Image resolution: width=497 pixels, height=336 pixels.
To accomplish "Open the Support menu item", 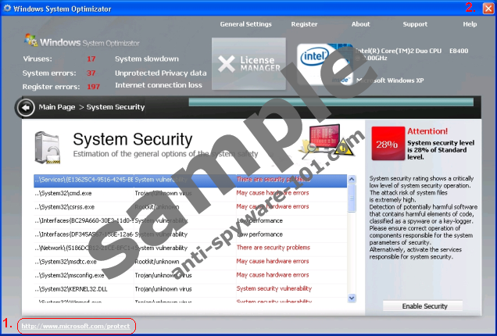I will (x=415, y=24).
